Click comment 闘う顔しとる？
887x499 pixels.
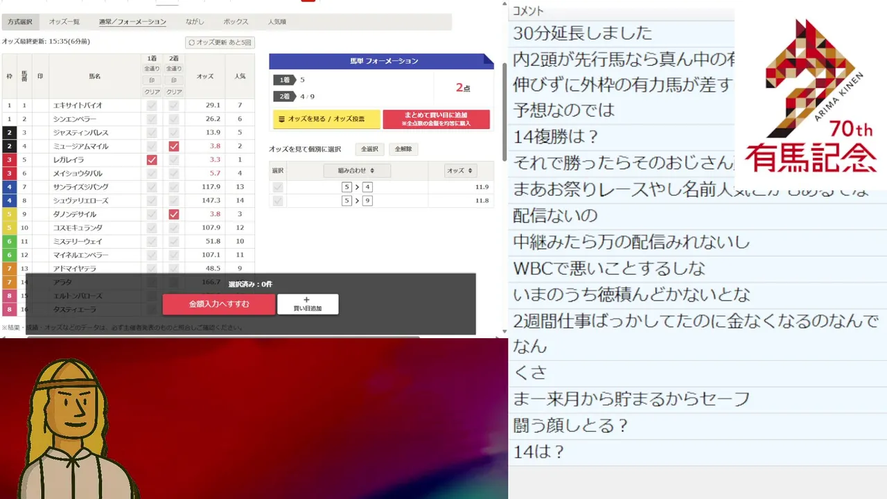[571, 426]
